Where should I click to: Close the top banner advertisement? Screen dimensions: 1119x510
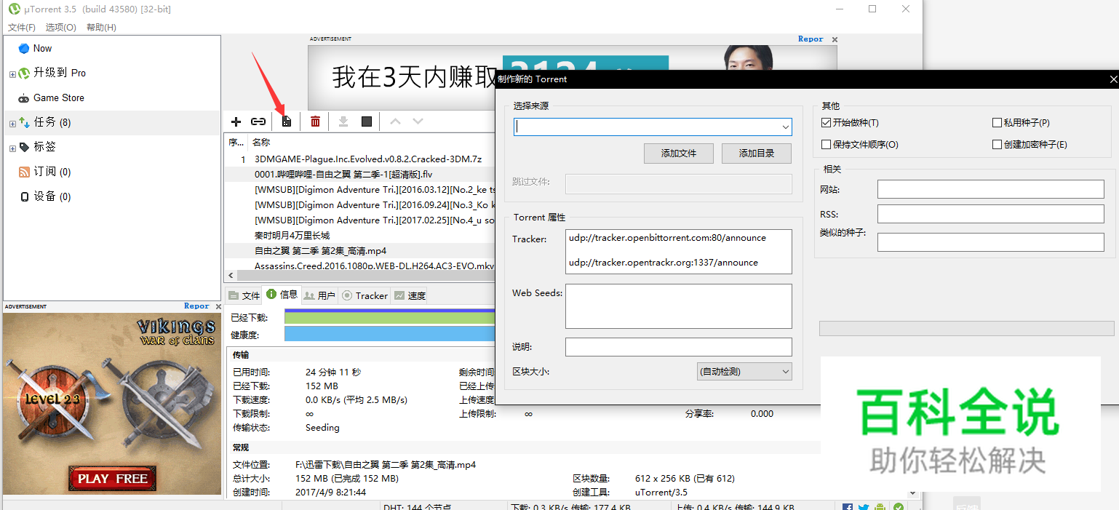coord(835,40)
